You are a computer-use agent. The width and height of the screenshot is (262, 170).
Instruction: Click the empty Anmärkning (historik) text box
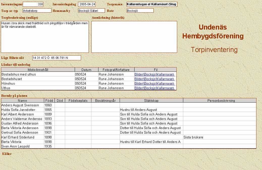[x=134, y=37]
